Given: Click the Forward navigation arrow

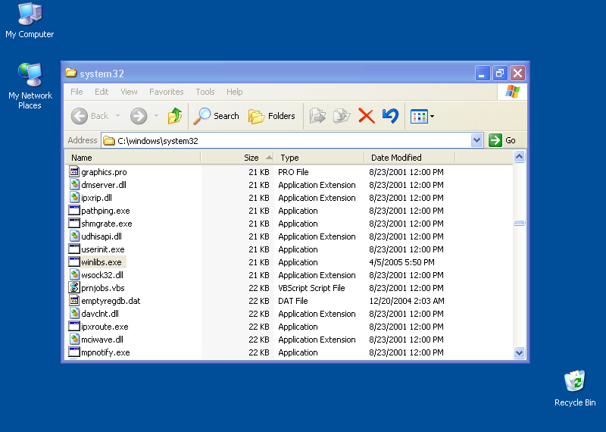Looking at the screenshot, I should [x=139, y=116].
